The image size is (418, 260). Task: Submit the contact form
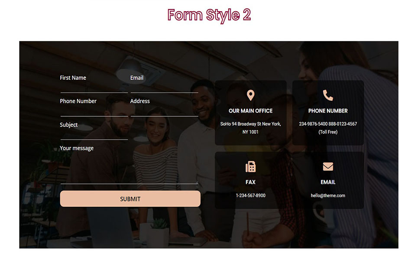click(130, 198)
